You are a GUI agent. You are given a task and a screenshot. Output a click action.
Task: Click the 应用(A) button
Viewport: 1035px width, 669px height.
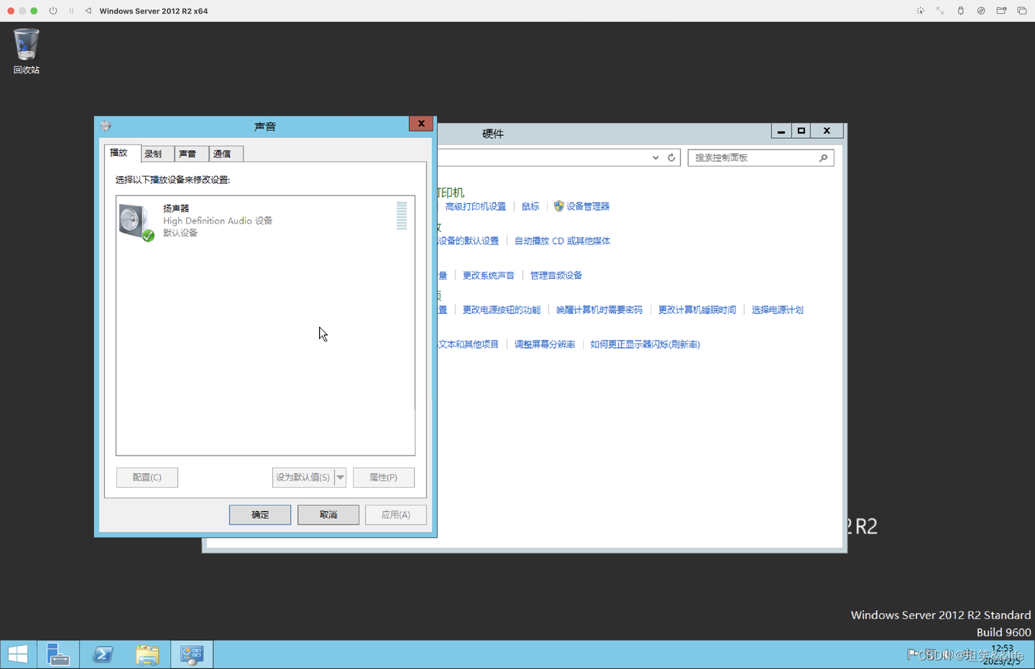396,515
